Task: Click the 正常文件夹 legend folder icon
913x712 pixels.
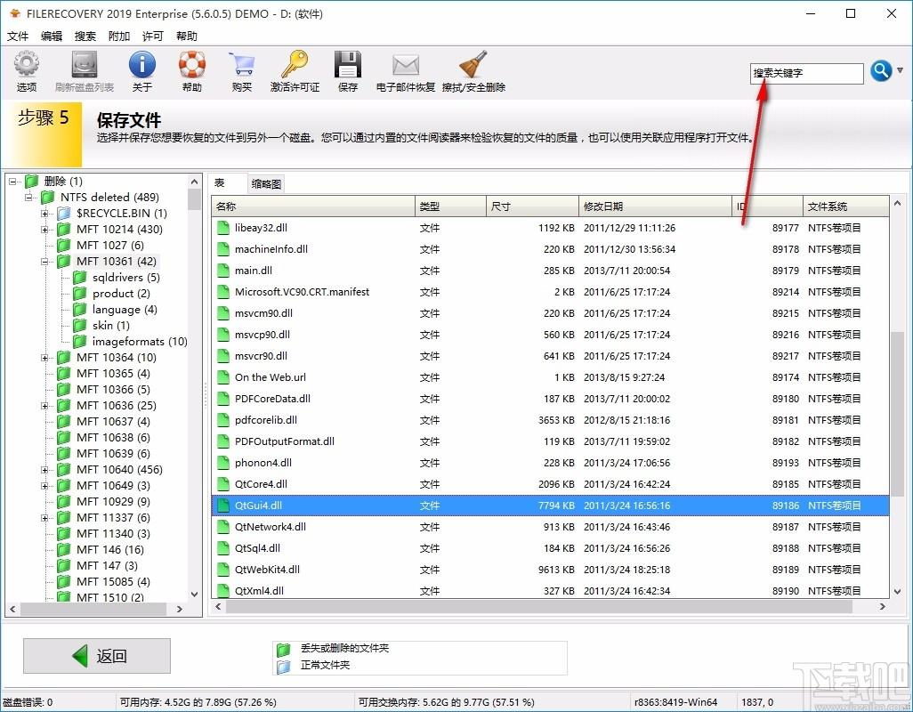Action: 284,666
